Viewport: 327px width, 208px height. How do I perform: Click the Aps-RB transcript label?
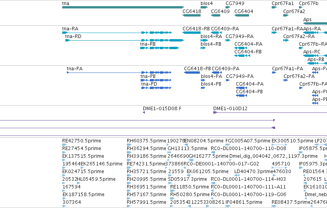[x=316, y=59]
